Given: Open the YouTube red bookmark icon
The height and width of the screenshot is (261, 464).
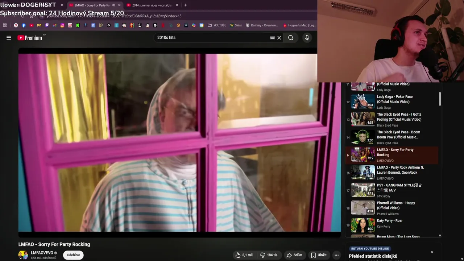Looking at the screenshot, I should (31, 25).
